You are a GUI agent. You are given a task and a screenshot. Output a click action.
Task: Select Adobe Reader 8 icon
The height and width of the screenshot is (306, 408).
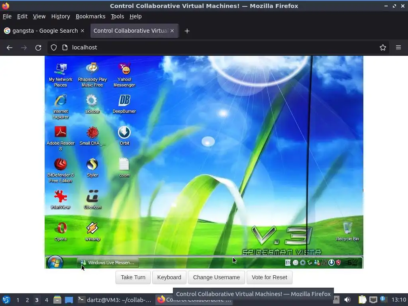pos(61,138)
